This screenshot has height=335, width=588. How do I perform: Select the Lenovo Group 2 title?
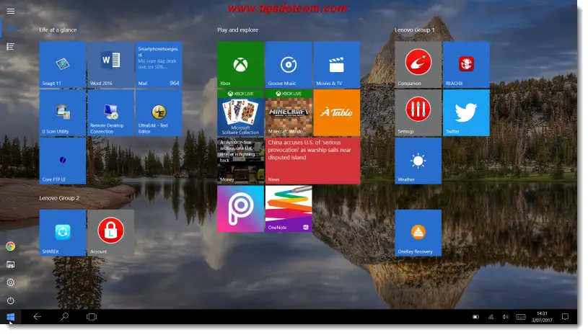click(59, 198)
